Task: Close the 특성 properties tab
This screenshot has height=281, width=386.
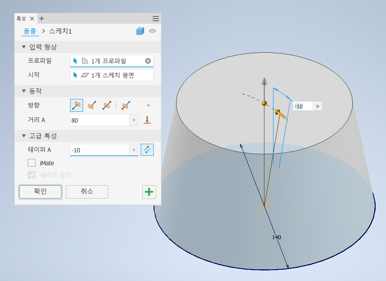Action: (32, 19)
